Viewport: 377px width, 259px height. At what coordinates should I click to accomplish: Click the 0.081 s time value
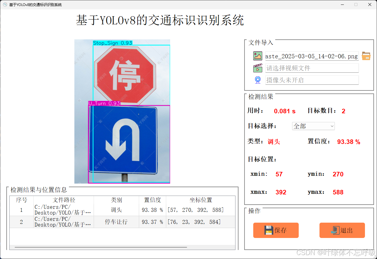285,111
